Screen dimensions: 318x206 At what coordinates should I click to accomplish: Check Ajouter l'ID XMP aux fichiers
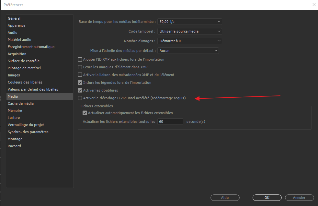80,59
